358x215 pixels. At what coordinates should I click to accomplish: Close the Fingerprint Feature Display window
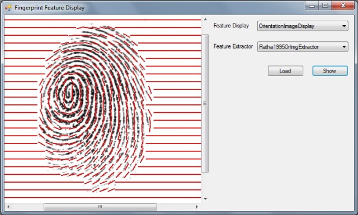pos(343,6)
